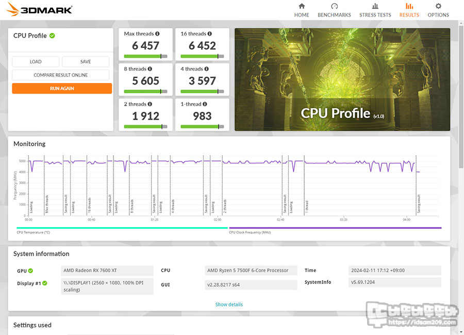The height and width of the screenshot is (335, 464).
Task: Click the CPU Profile preview image
Action: [342, 79]
